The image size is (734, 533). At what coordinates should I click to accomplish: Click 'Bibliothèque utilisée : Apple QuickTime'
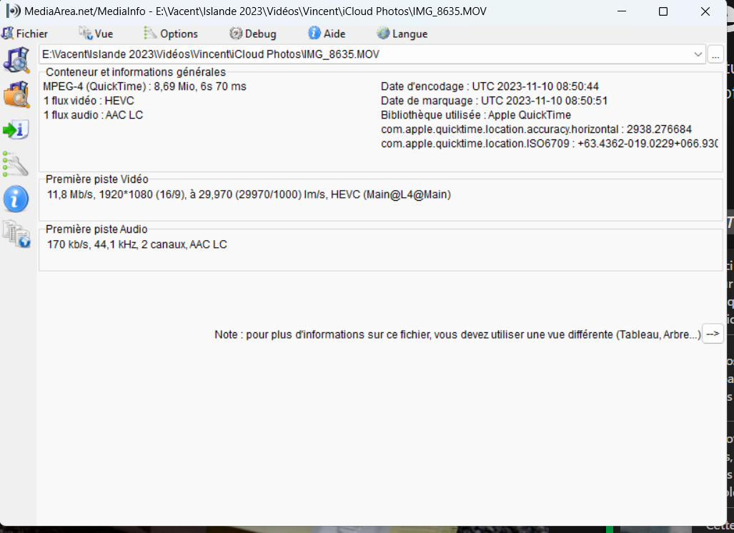[x=475, y=115]
